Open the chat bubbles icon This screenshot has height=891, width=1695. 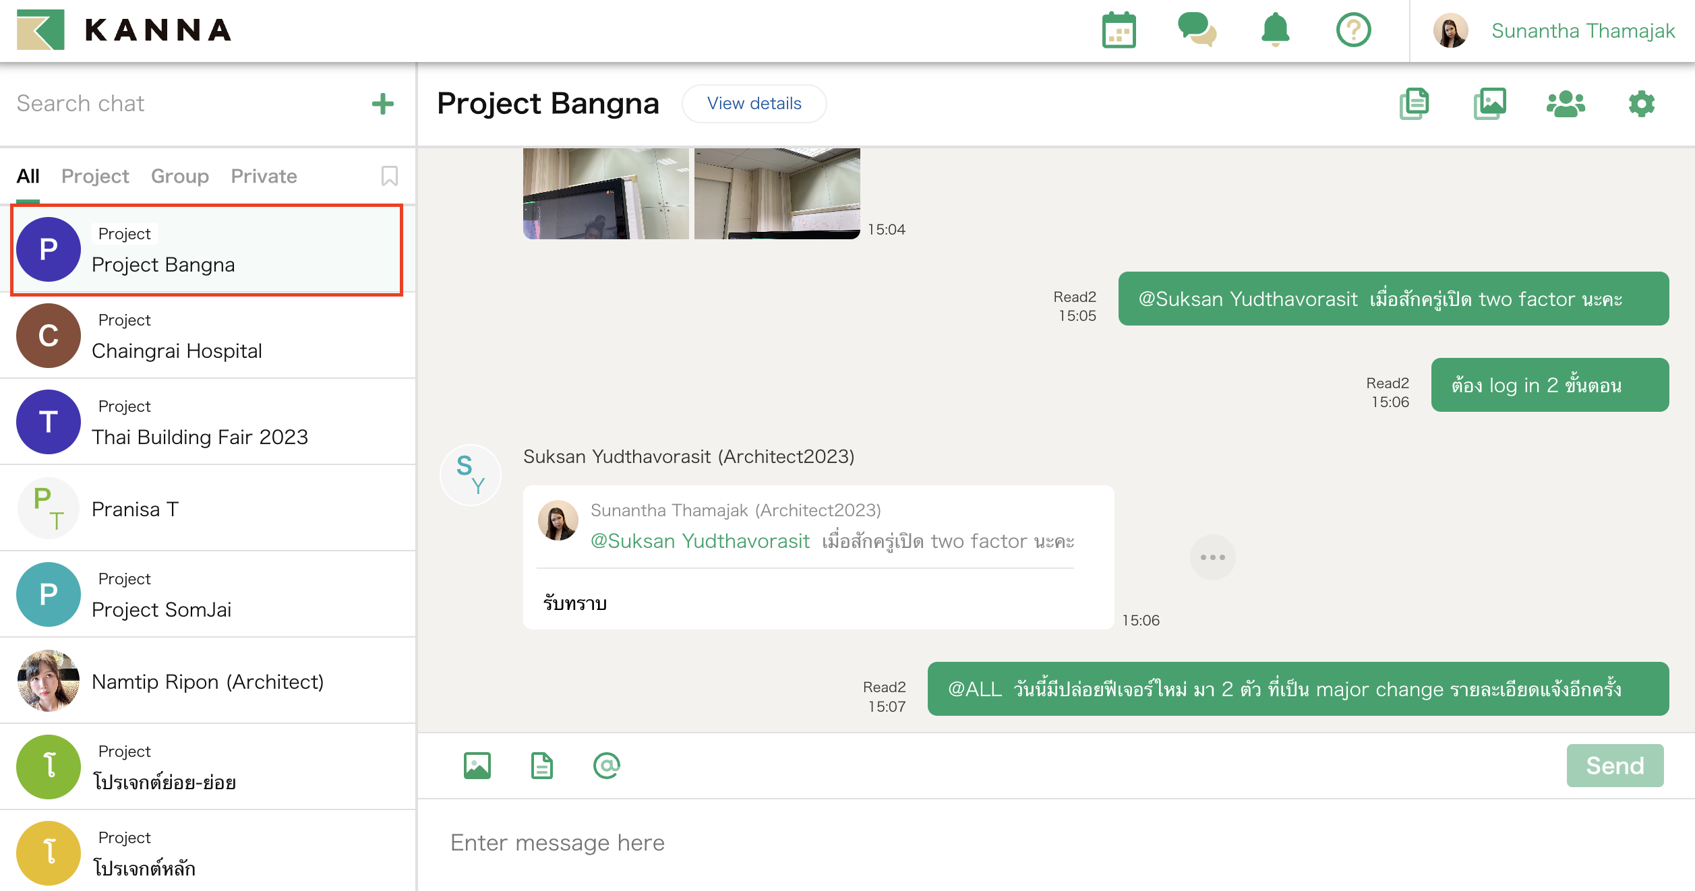pos(1196,30)
